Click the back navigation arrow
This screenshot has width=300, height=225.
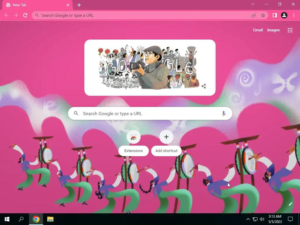click(6, 15)
